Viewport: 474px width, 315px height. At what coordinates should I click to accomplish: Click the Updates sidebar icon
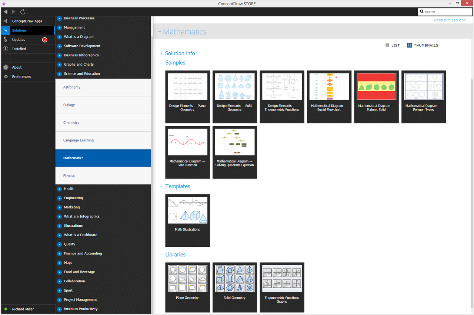6,40
